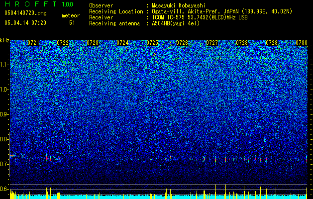Viewport: 313px width, 199px height.
Task: Click the 0723 time marker
Action: point(93,43)
